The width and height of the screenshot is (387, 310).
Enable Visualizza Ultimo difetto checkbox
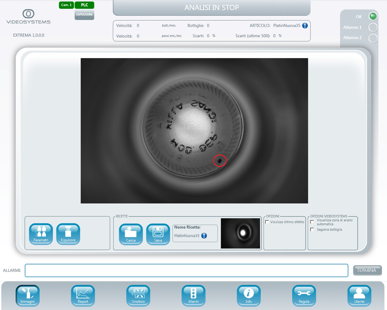click(267, 222)
